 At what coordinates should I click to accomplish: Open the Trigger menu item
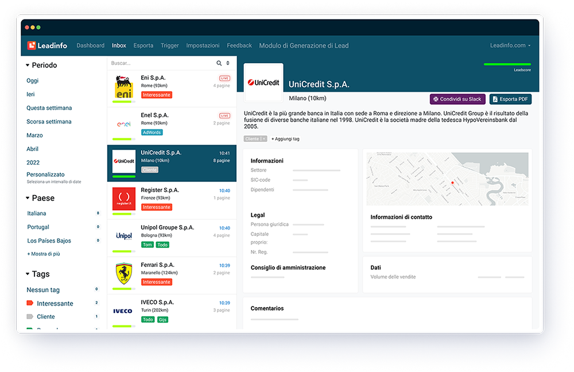(169, 45)
